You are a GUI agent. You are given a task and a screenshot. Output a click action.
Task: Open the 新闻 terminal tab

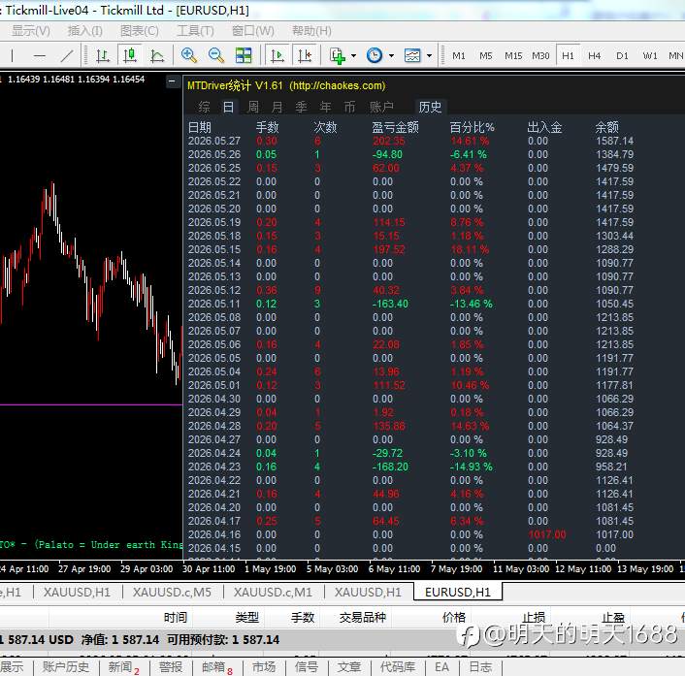tap(123, 667)
